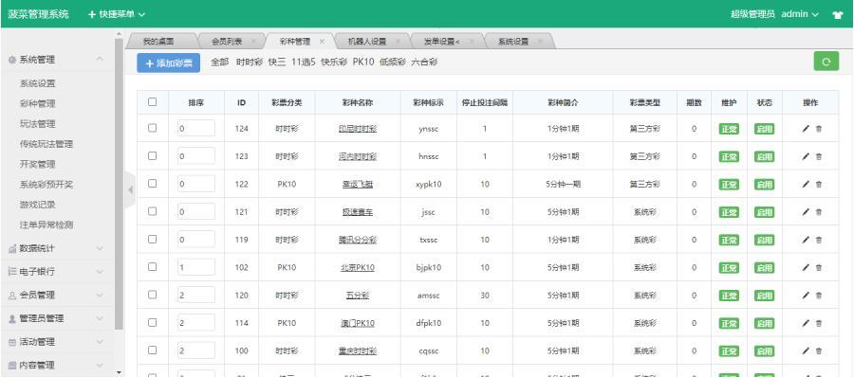854x377 pixels.
Task: Edit the amssc row with pencil icon
Action: pos(806,296)
